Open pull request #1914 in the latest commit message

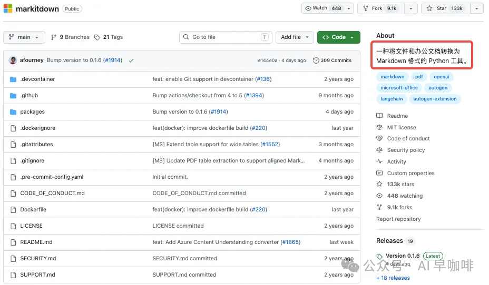[x=113, y=60]
